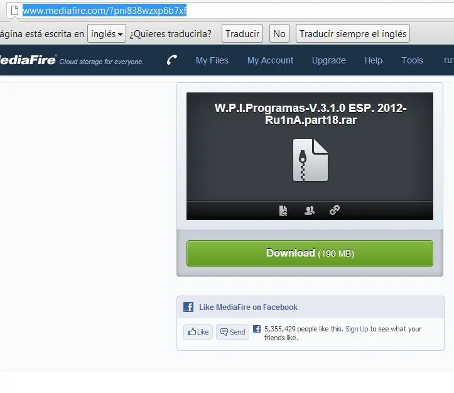This screenshot has width=454, height=393.
Task: Click the Cloud storage for everyone tagline
Action: 101,62
